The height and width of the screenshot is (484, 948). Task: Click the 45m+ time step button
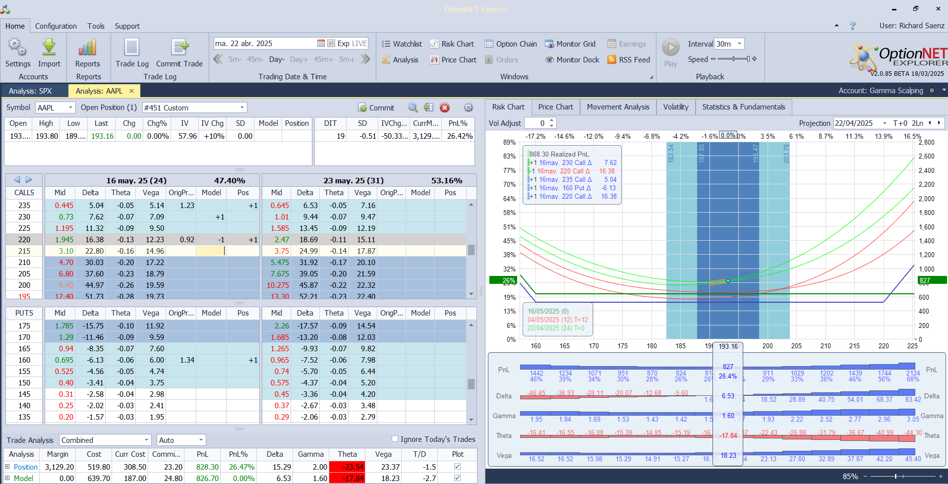[x=323, y=59]
